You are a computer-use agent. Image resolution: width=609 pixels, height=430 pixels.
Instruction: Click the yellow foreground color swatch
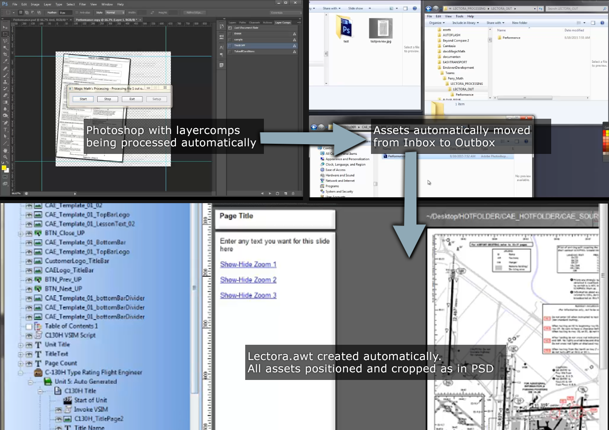click(x=4, y=168)
